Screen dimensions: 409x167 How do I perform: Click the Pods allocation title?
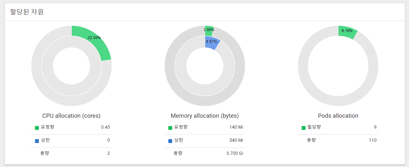pyautogui.click(x=338, y=116)
